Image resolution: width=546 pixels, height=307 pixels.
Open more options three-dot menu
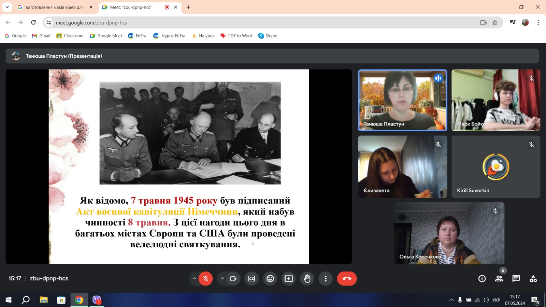[x=326, y=279]
